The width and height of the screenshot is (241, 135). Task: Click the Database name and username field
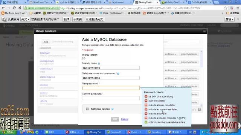[111, 78]
